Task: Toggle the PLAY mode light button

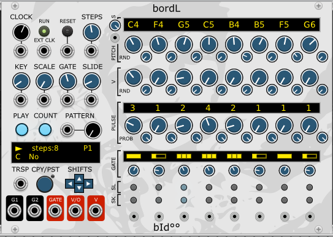Action: [21, 130]
